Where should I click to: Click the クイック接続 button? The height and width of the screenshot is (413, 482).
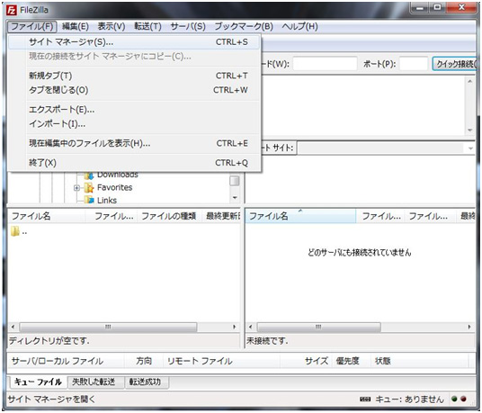pyautogui.click(x=454, y=64)
